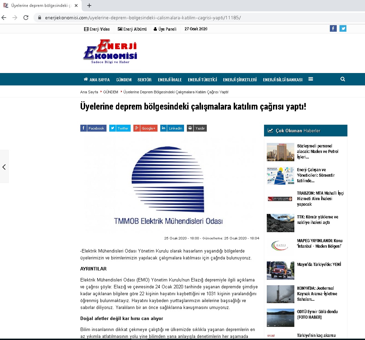
Task: Open KONYA'DA: Jeotermal Kaynak headline
Action: pyautogui.click(x=317, y=294)
